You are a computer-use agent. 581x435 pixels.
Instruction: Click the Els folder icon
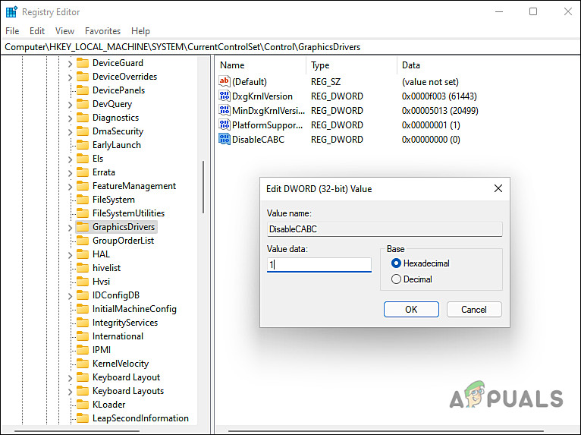pos(83,159)
